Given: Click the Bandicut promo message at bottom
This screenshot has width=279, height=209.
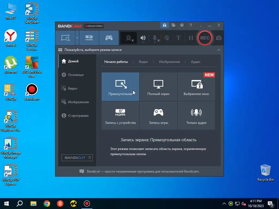Looking at the screenshot, I should pyautogui.click(x=143, y=171).
